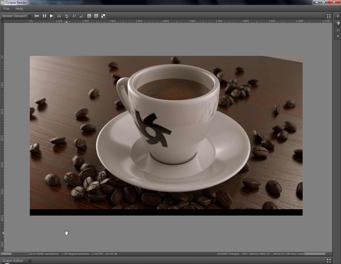Click the fine dotted pattern square icon
This screenshot has width=341, height=264.
tap(89, 16)
